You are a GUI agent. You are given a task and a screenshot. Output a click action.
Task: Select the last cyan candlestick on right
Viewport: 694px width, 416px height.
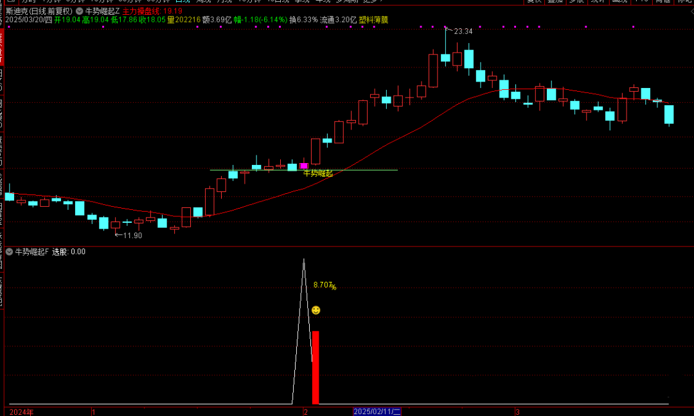[x=669, y=114]
